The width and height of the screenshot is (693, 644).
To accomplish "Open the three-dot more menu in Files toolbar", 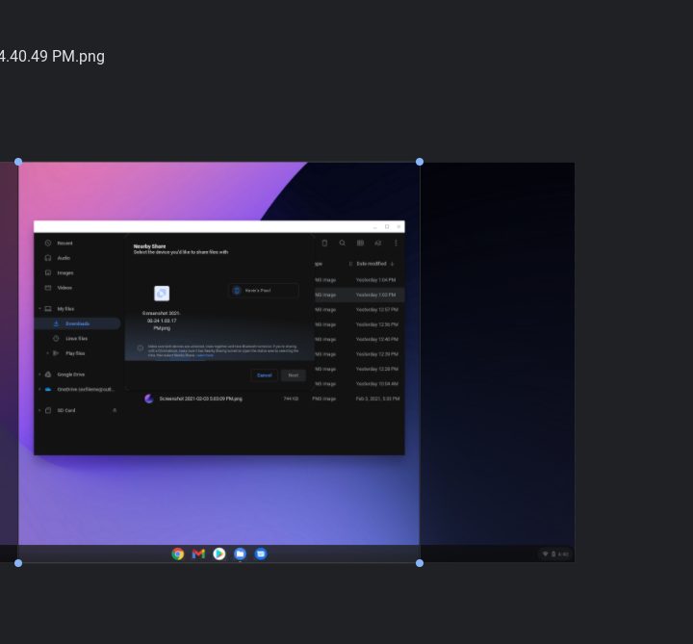I will click(x=396, y=244).
